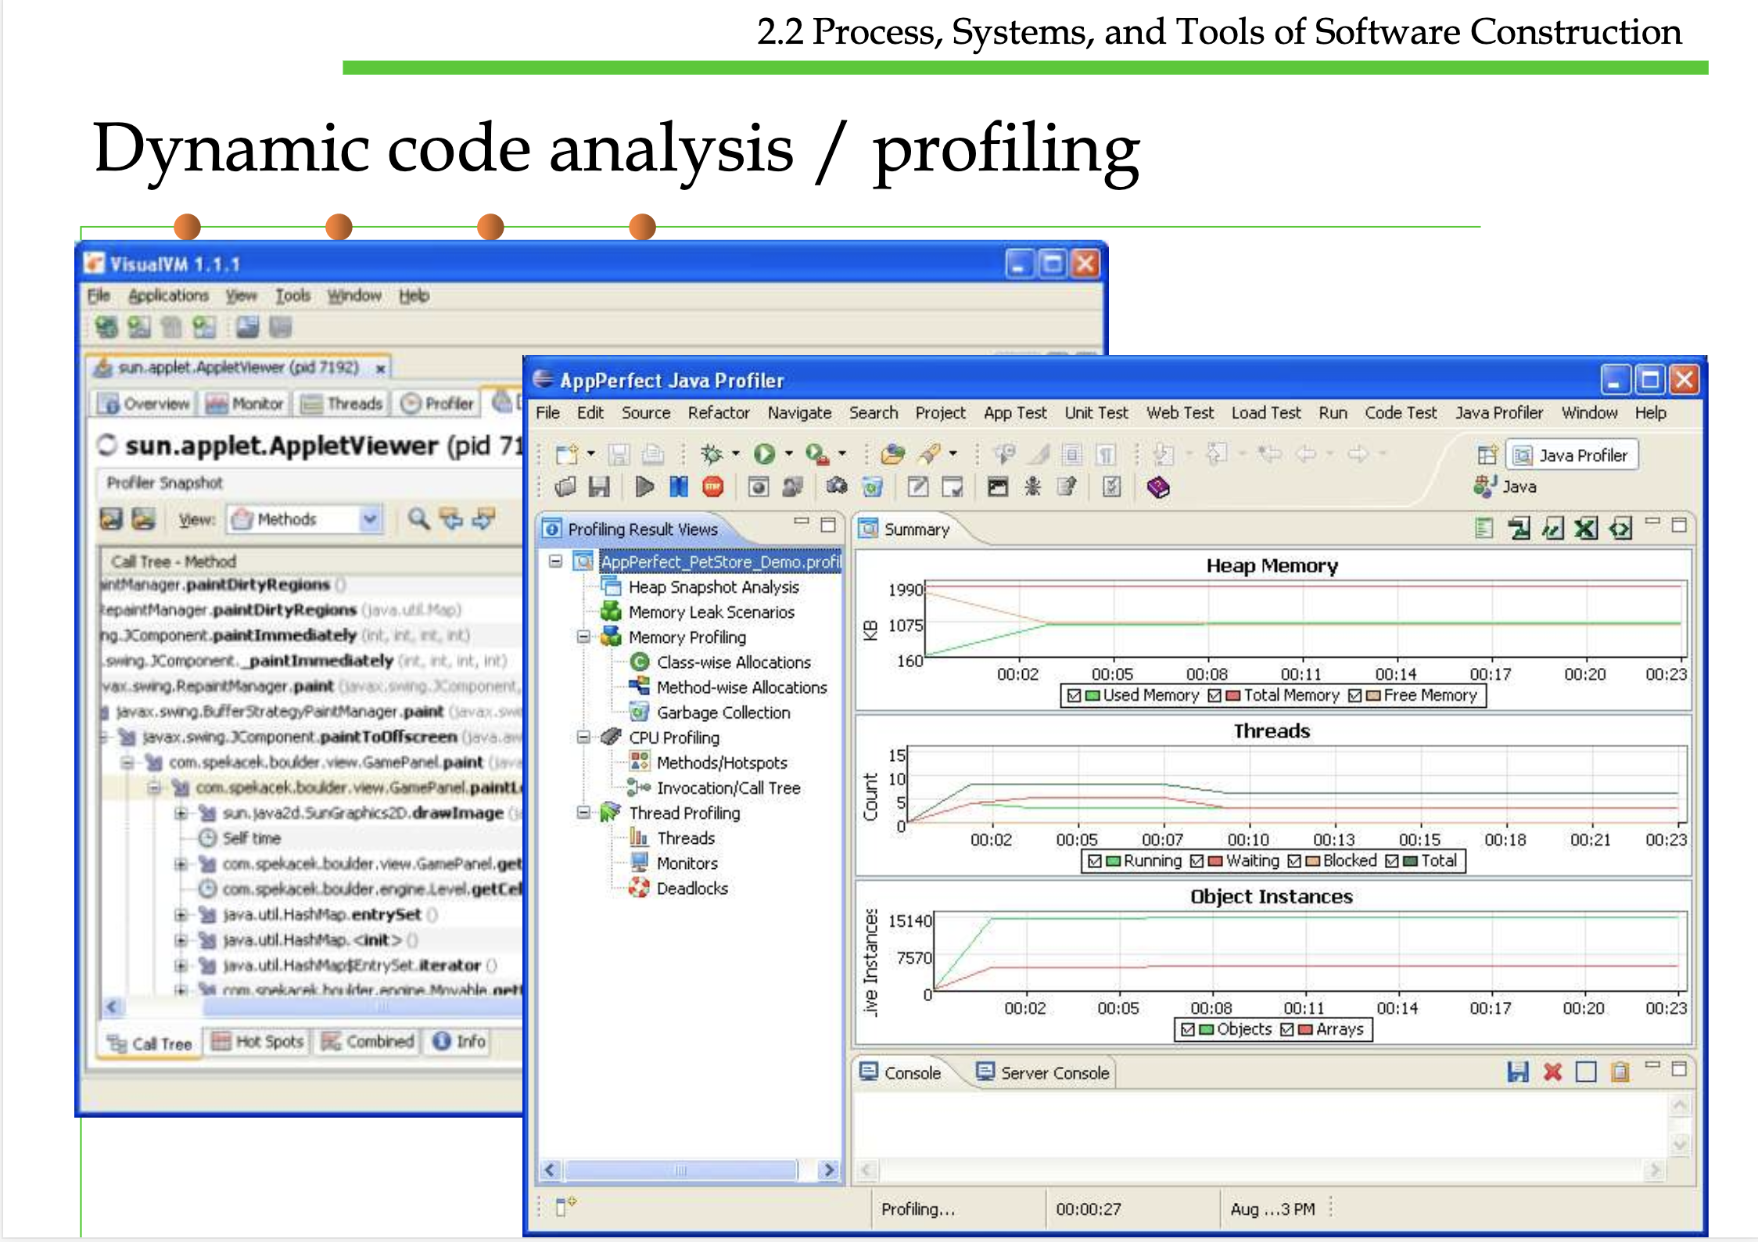Open the View: Methods dropdown
This screenshot has height=1242, width=1758.
click(370, 519)
